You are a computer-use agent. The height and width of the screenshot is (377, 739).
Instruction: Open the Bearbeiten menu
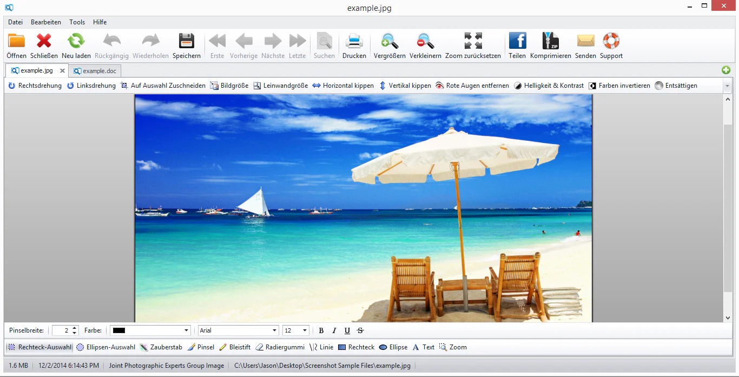[46, 22]
